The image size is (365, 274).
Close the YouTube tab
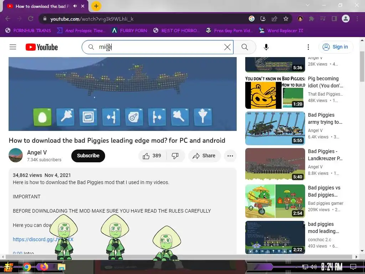83,6
